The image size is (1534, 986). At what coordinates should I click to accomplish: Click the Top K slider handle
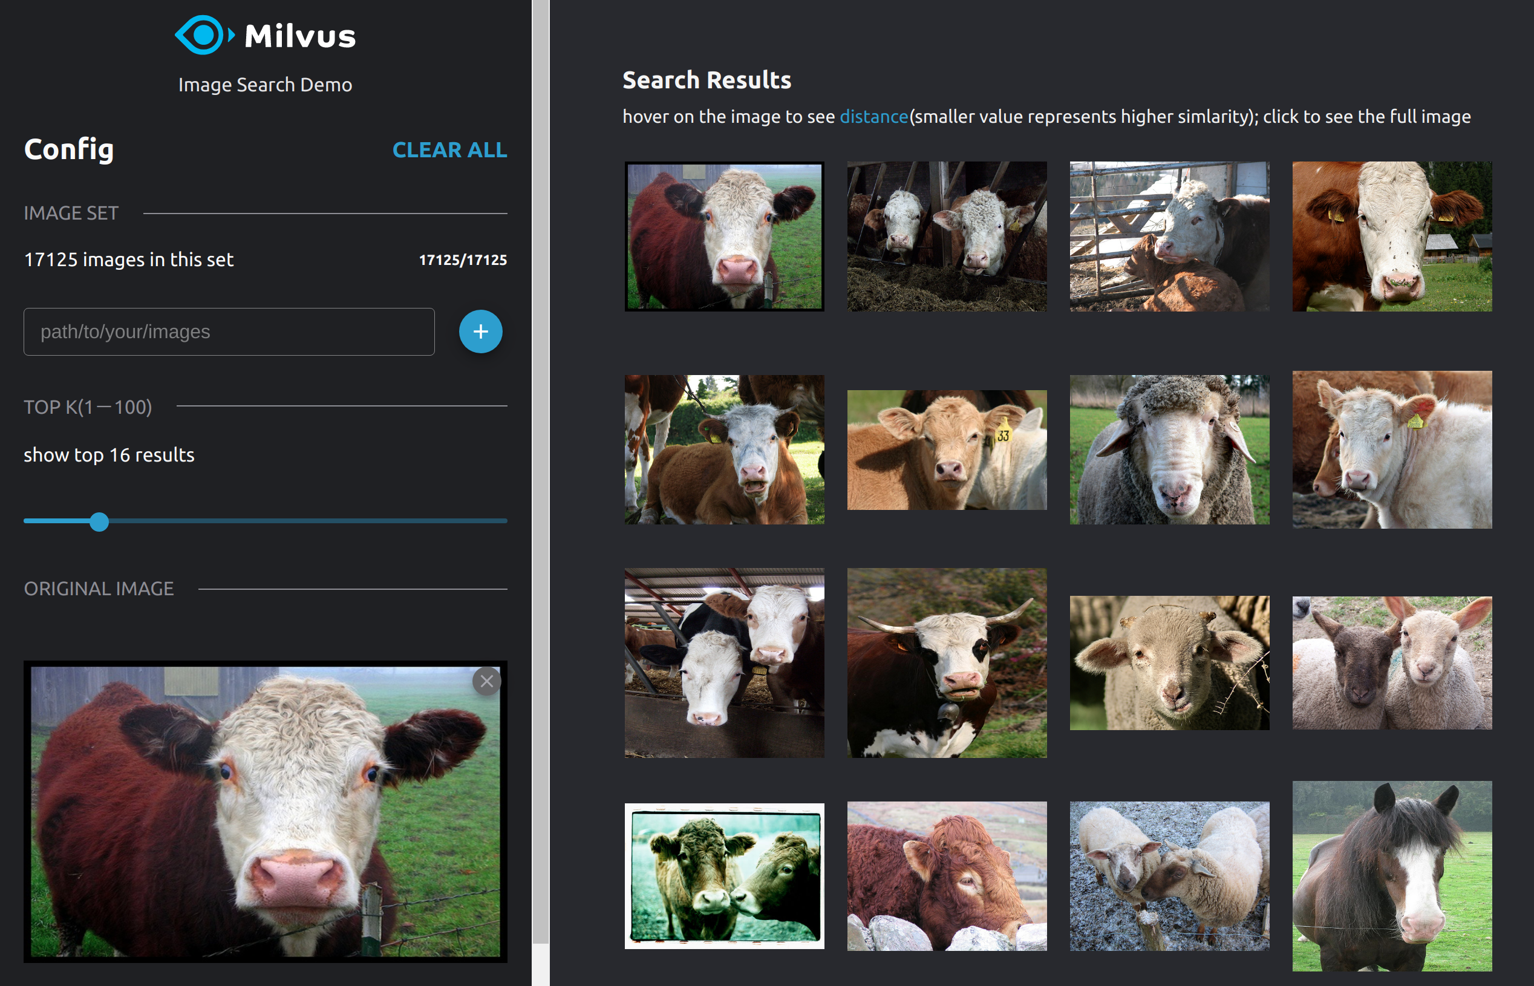(x=99, y=522)
